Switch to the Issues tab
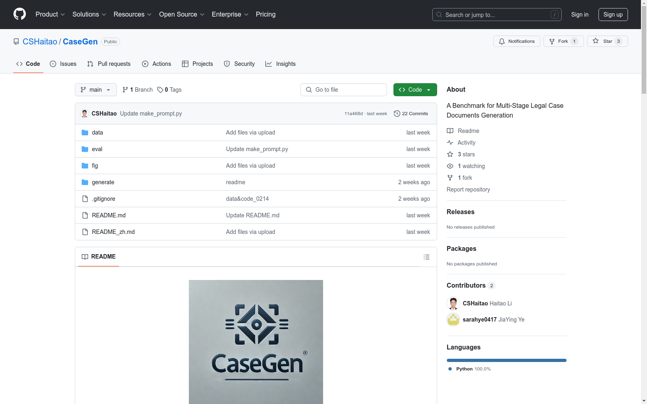The image size is (647, 404). pos(63,64)
